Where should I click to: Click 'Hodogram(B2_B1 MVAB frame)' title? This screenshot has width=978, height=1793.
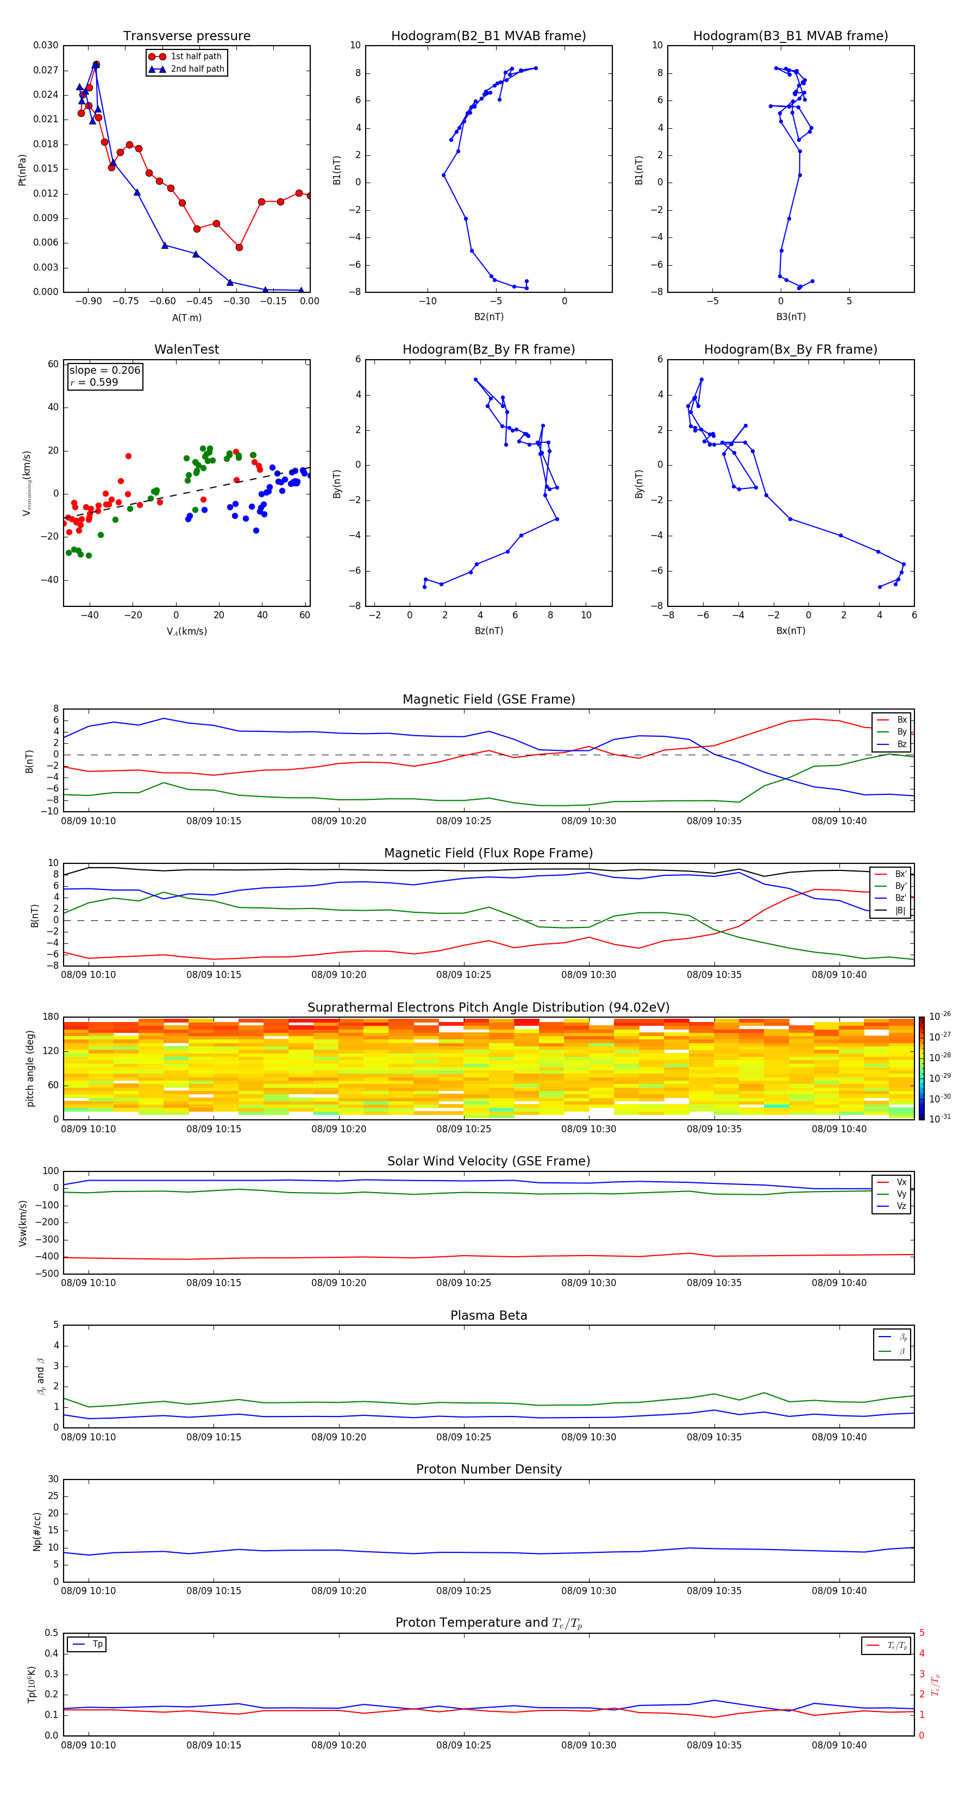(x=488, y=36)
